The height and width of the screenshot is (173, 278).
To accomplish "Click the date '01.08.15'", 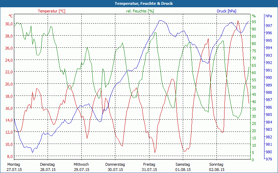I will (x=183, y=170).
